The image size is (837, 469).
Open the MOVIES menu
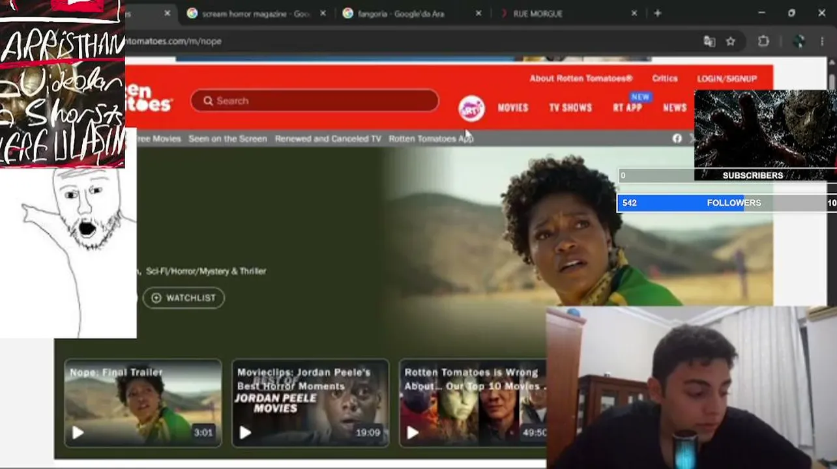point(513,107)
